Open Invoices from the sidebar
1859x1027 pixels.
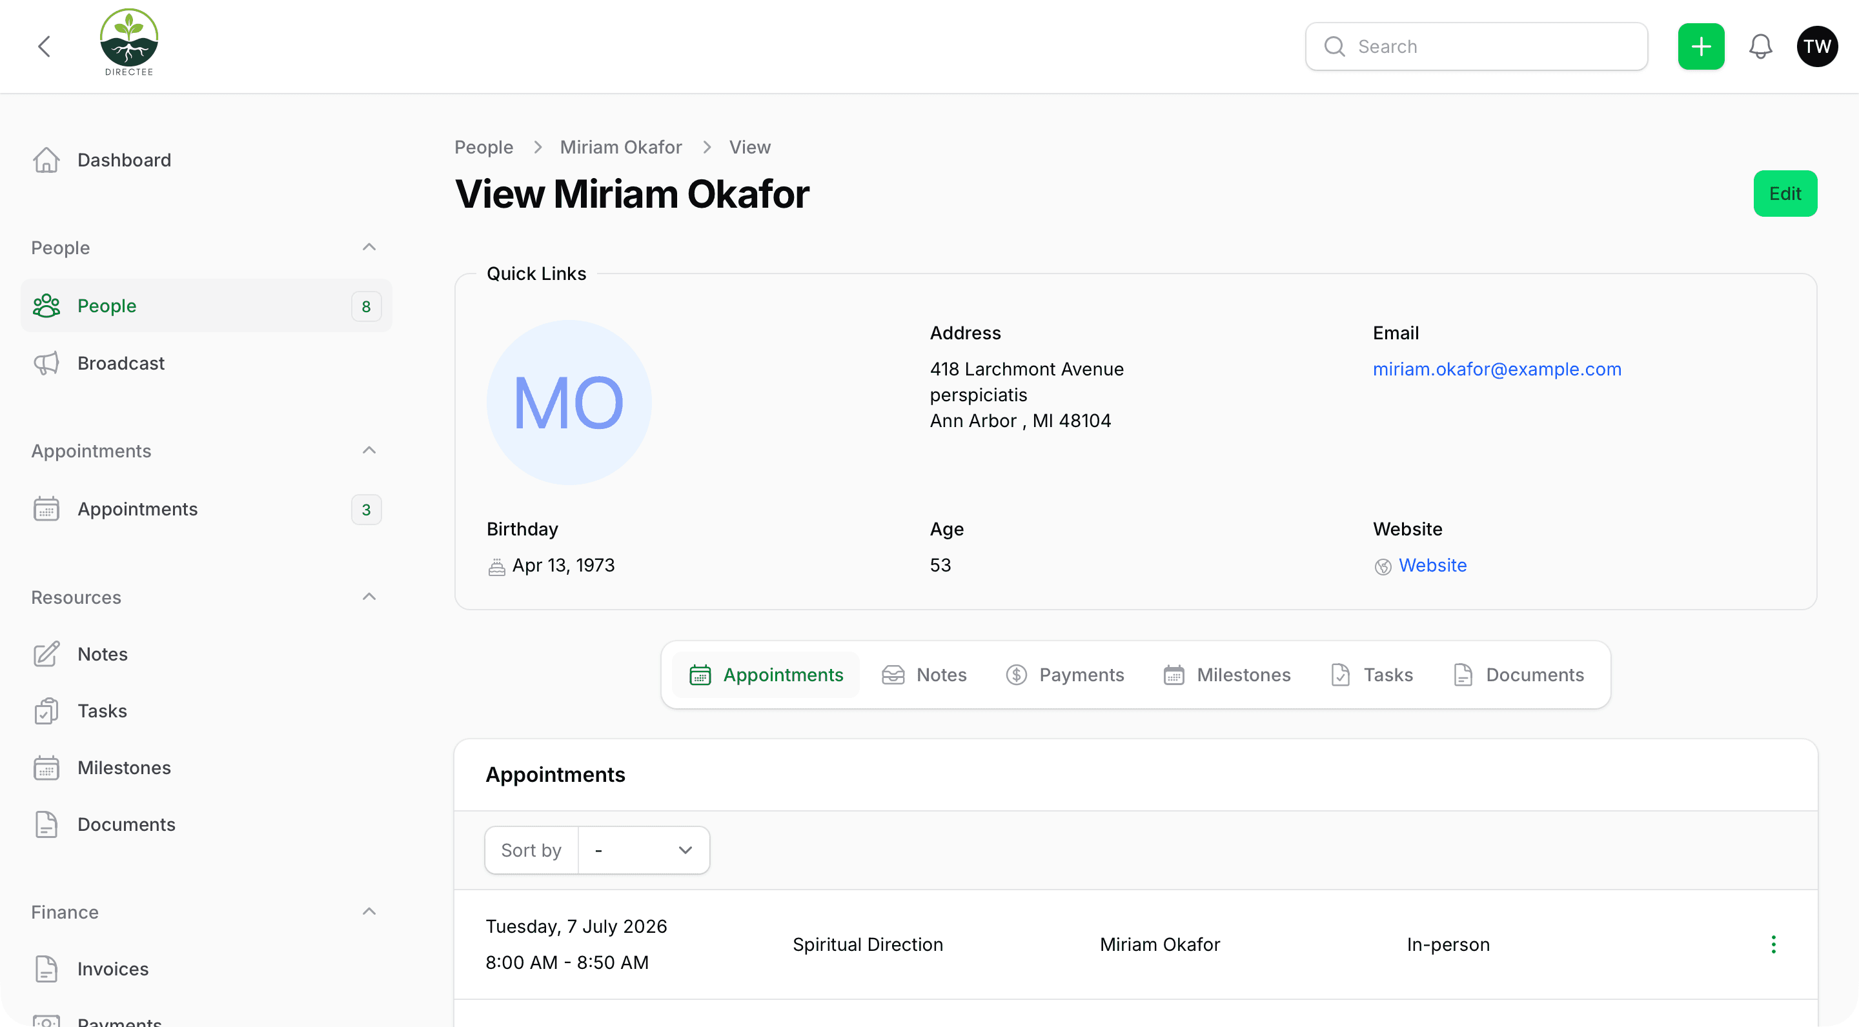point(207,968)
